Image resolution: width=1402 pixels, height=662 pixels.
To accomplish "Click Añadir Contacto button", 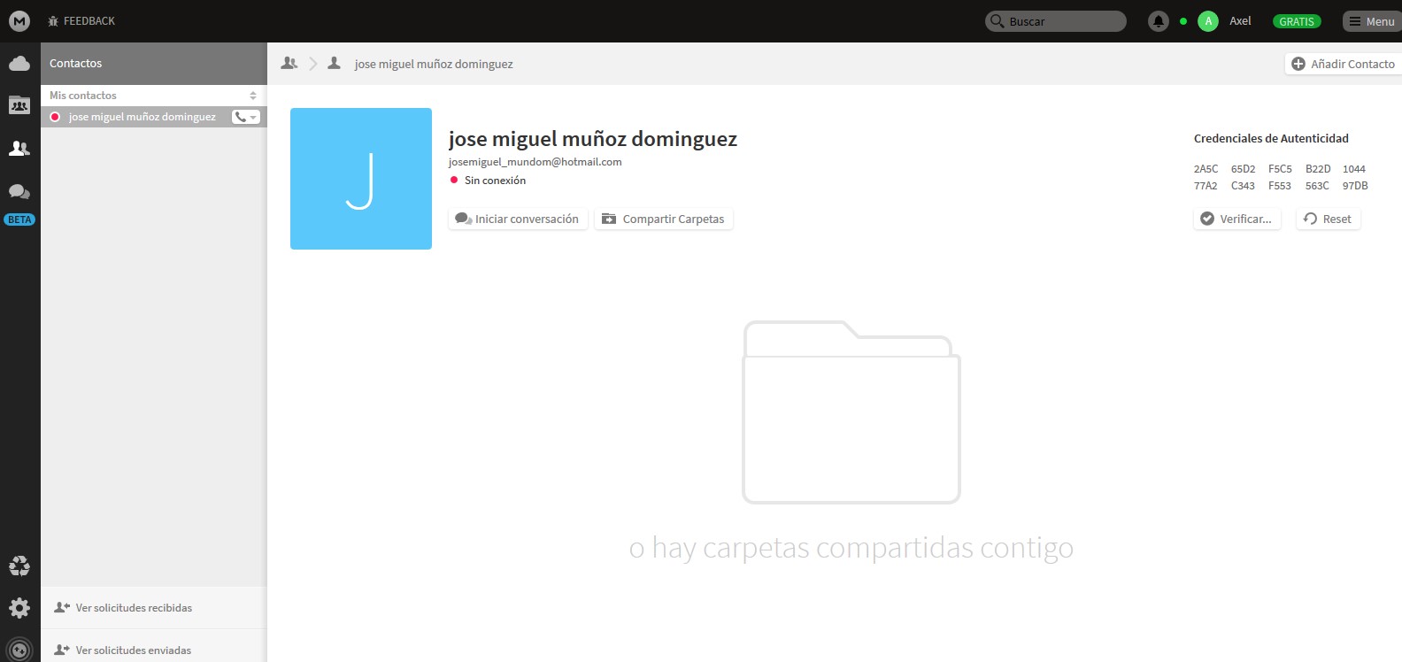I will [1343, 64].
